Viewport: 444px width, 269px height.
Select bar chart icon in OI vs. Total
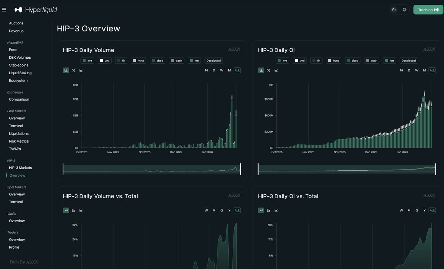click(269, 210)
